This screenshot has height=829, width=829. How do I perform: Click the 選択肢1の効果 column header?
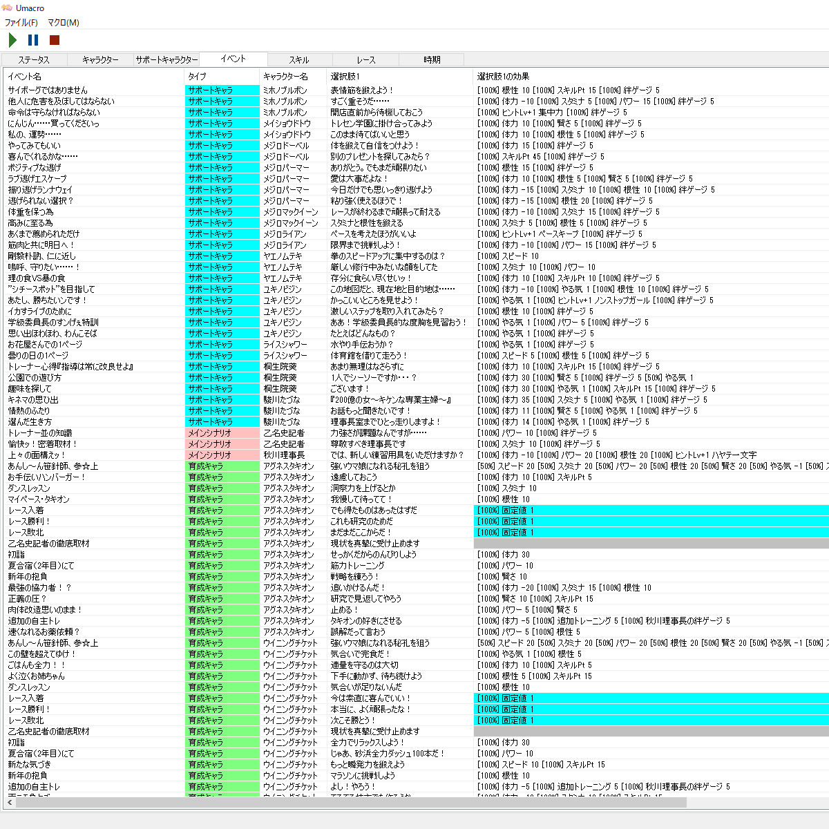click(503, 77)
